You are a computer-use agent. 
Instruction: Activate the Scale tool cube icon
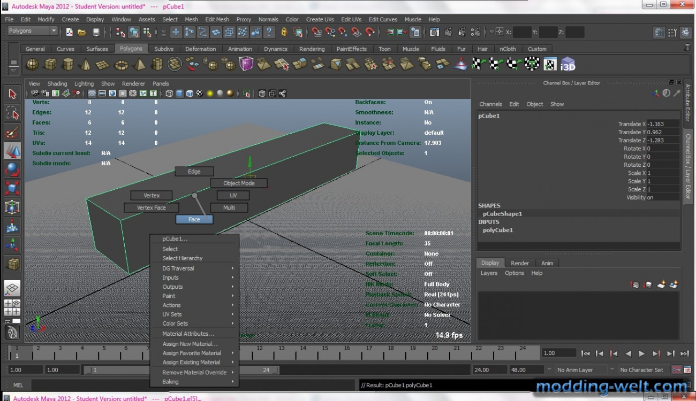[x=12, y=188]
